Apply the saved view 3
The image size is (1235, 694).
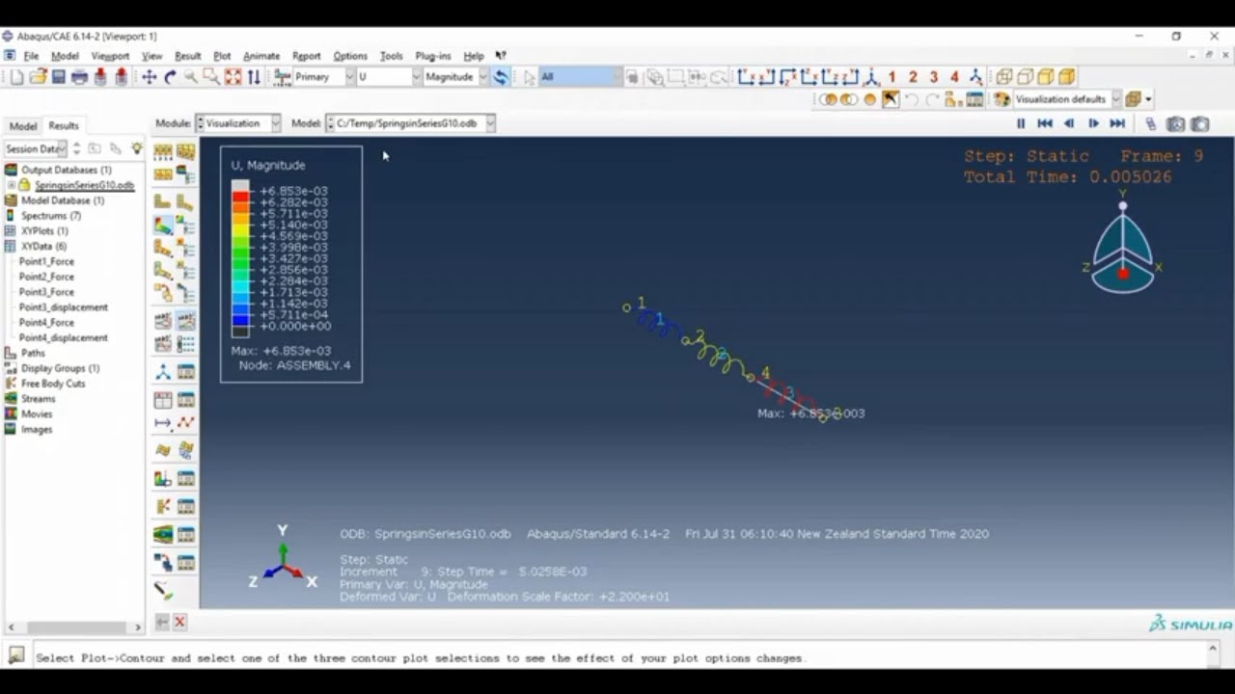933,77
